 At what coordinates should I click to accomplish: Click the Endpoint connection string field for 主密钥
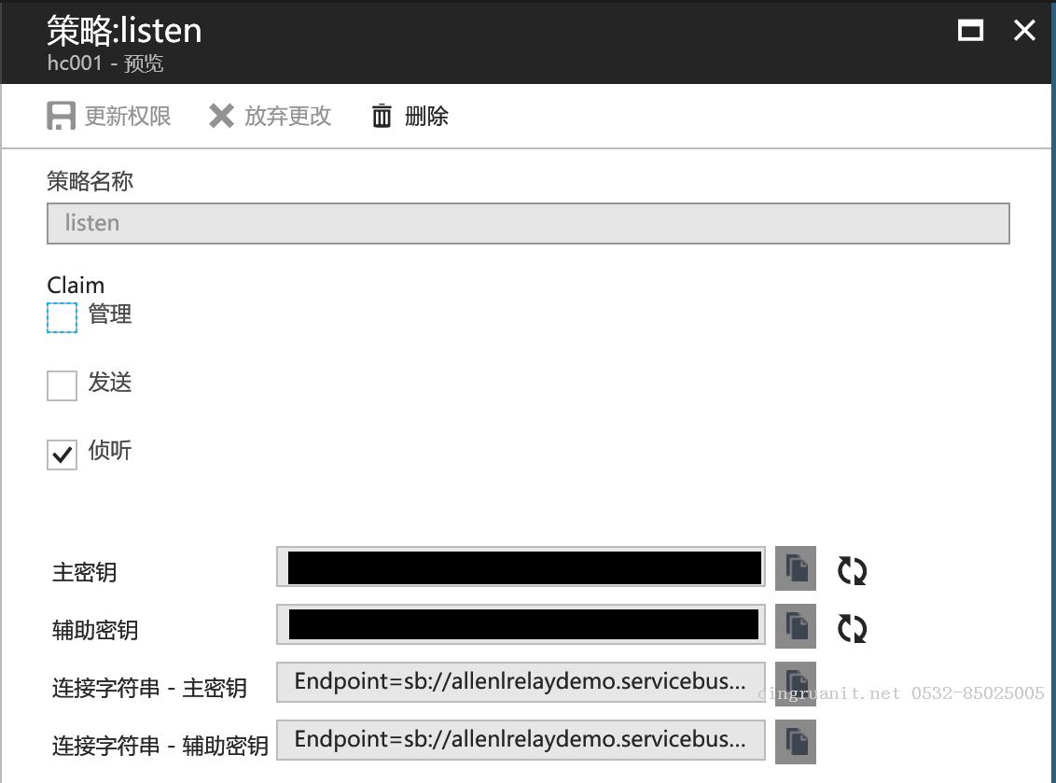tap(520, 683)
